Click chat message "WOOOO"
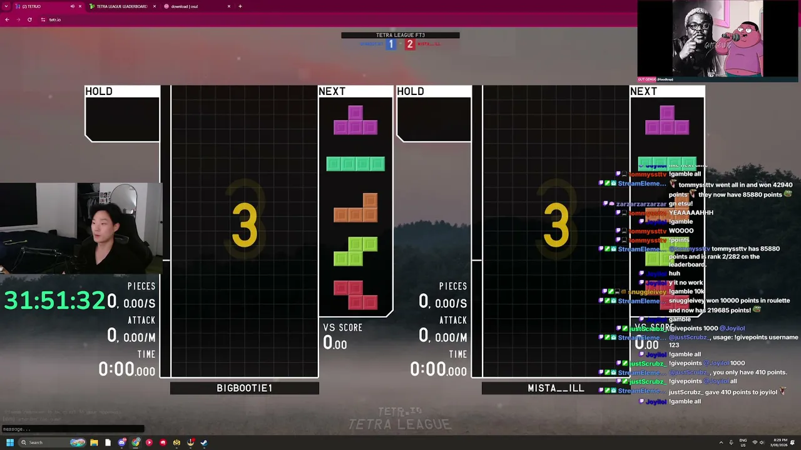This screenshot has width=801, height=450. [x=681, y=231]
